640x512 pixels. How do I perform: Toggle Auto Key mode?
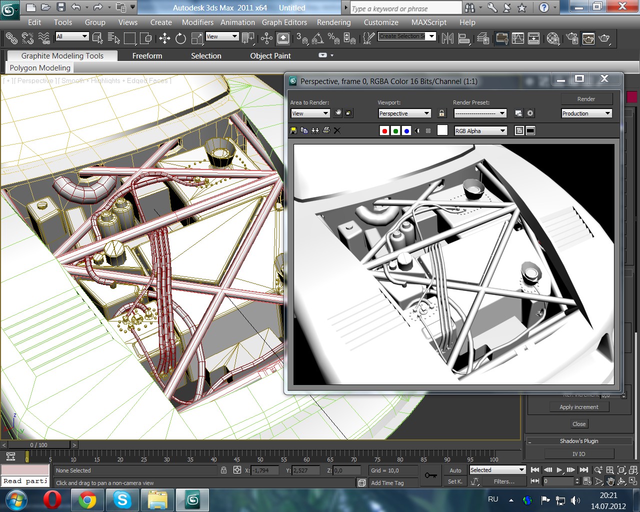coord(455,470)
